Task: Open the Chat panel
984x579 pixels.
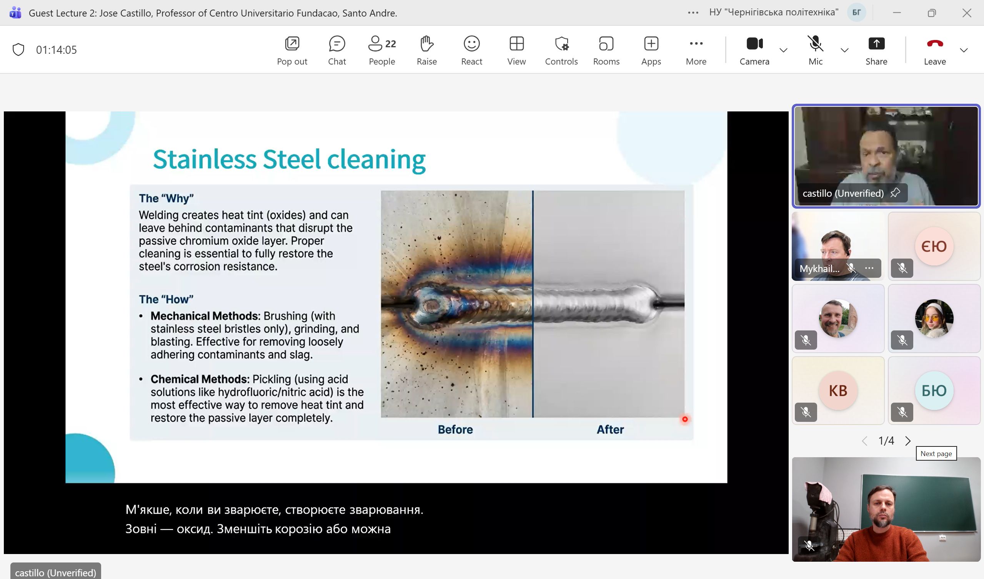Action: 336,50
